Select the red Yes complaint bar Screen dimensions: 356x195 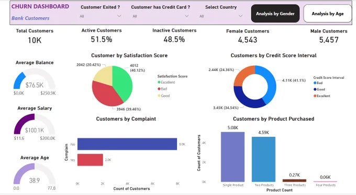pyautogui.click(x=90, y=160)
